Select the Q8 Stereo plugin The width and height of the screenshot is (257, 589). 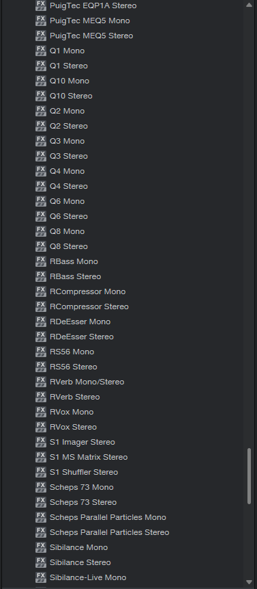tap(68, 246)
